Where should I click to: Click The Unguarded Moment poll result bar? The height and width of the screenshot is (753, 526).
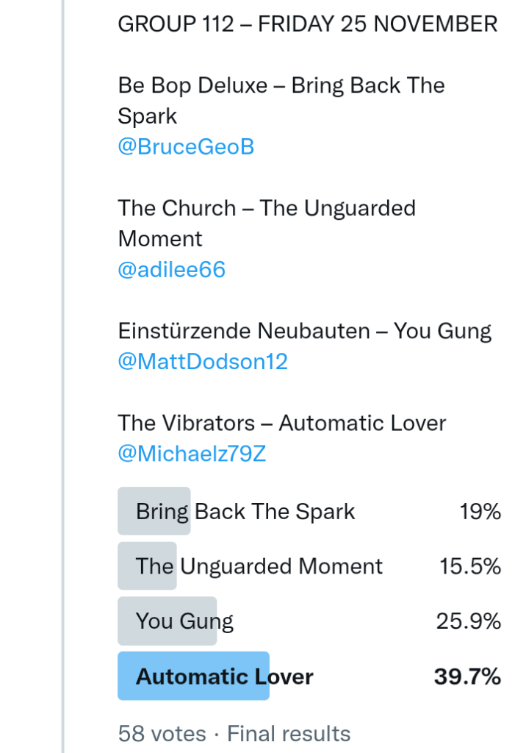tap(259, 566)
